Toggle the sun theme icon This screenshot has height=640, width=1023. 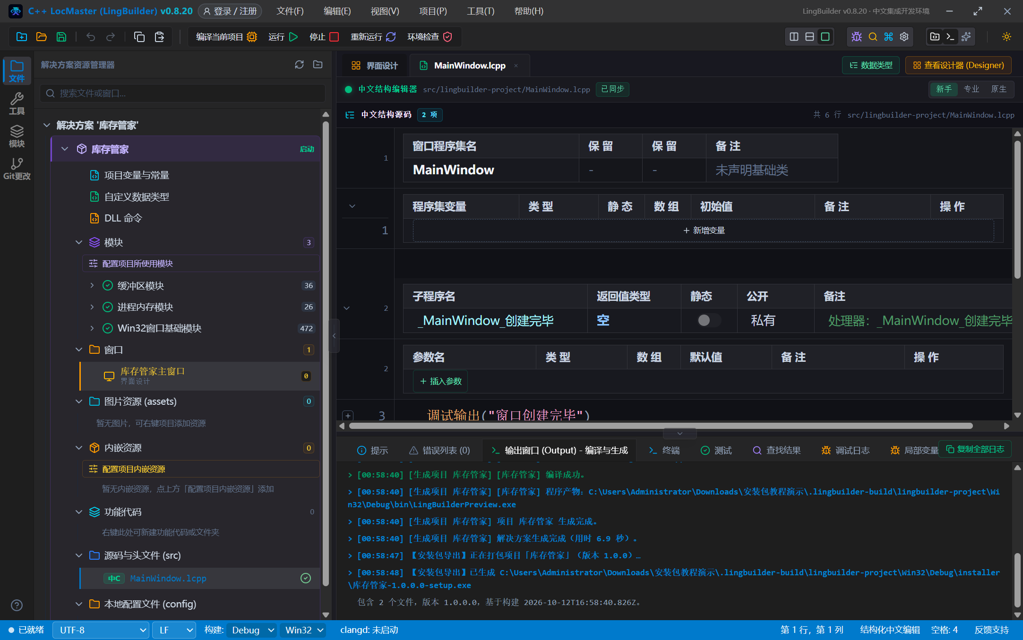[x=1006, y=37]
